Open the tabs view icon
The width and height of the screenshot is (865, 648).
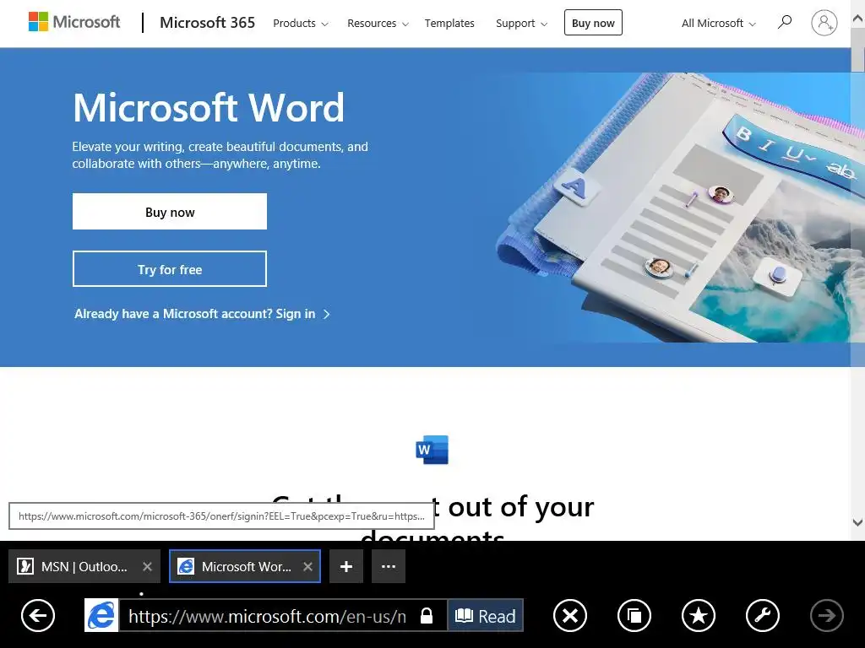click(x=634, y=615)
